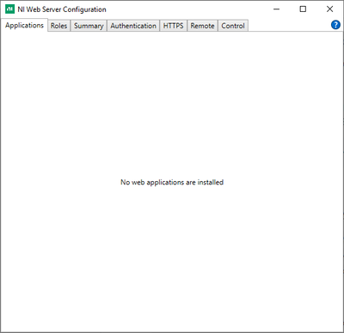
Task: Click the word 'applications' in center message
Action: point(165,183)
